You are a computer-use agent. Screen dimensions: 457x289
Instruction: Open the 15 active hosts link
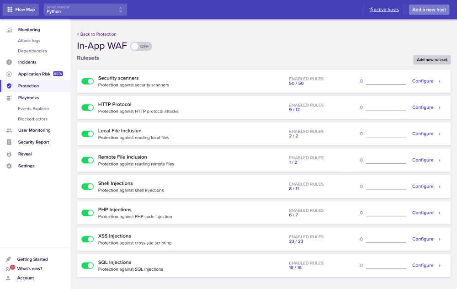[384, 10]
